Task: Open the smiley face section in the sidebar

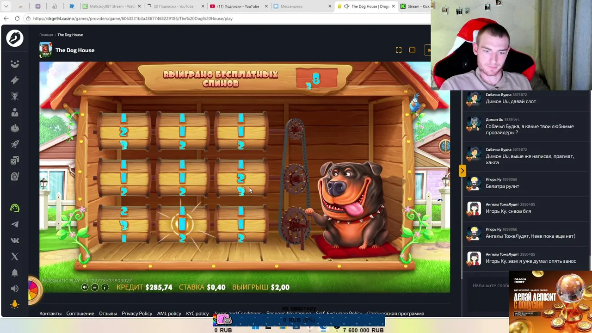Action: pos(15,64)
